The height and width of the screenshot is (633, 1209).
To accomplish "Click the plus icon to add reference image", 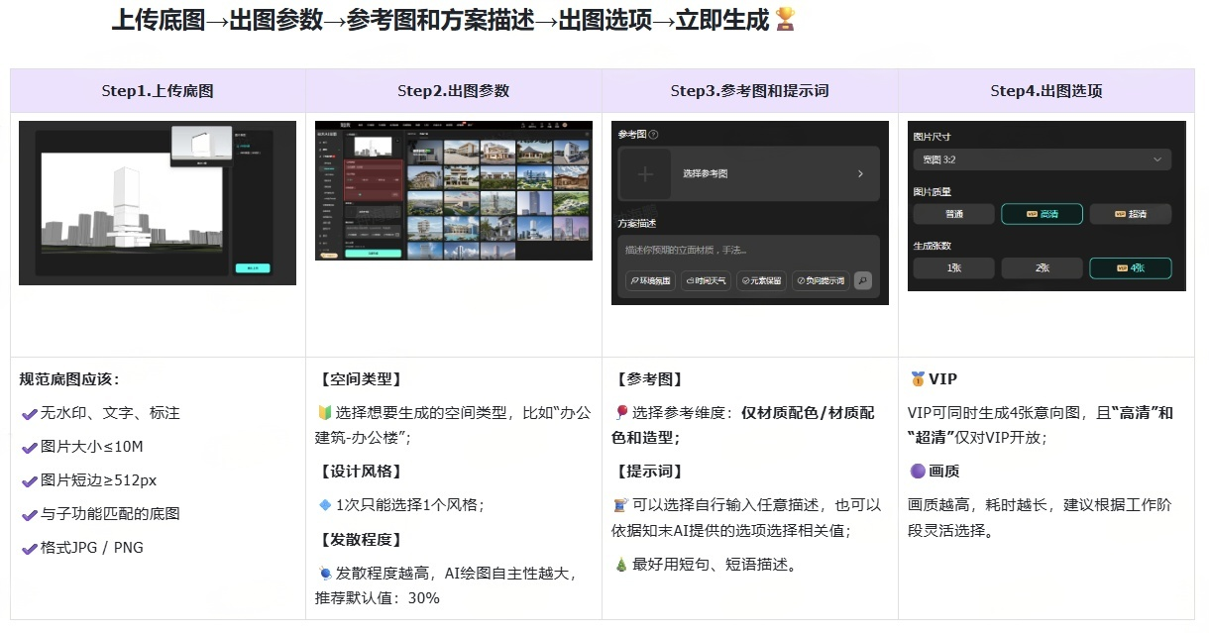I will [645, 174].
